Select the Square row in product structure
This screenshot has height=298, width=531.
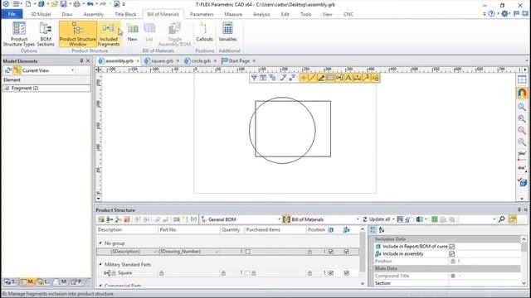tap(227, 272)
